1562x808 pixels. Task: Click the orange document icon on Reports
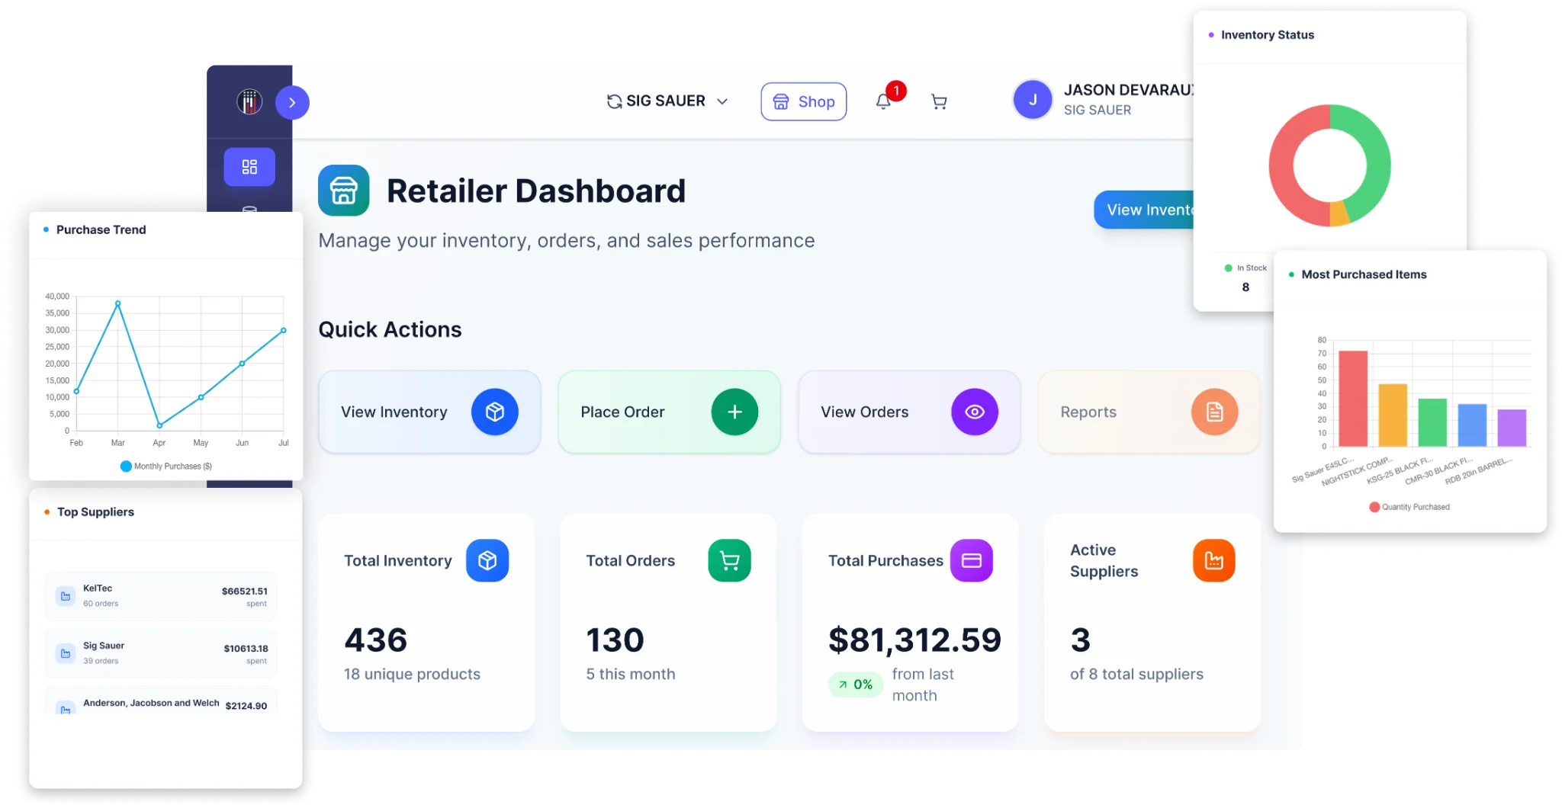coord(1215,412)
